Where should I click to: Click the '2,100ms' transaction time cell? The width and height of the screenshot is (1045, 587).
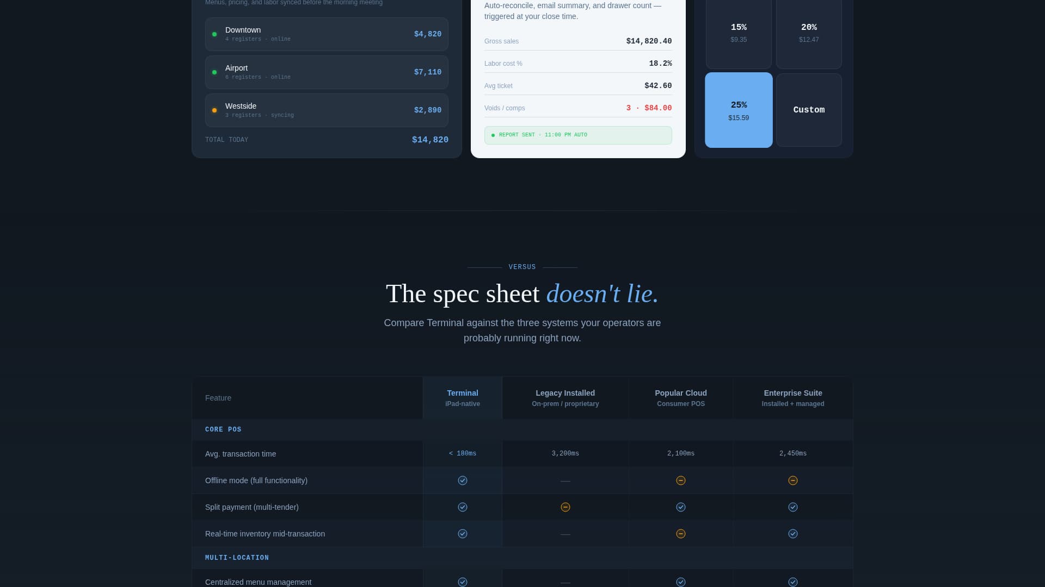(x=681, y=453)
